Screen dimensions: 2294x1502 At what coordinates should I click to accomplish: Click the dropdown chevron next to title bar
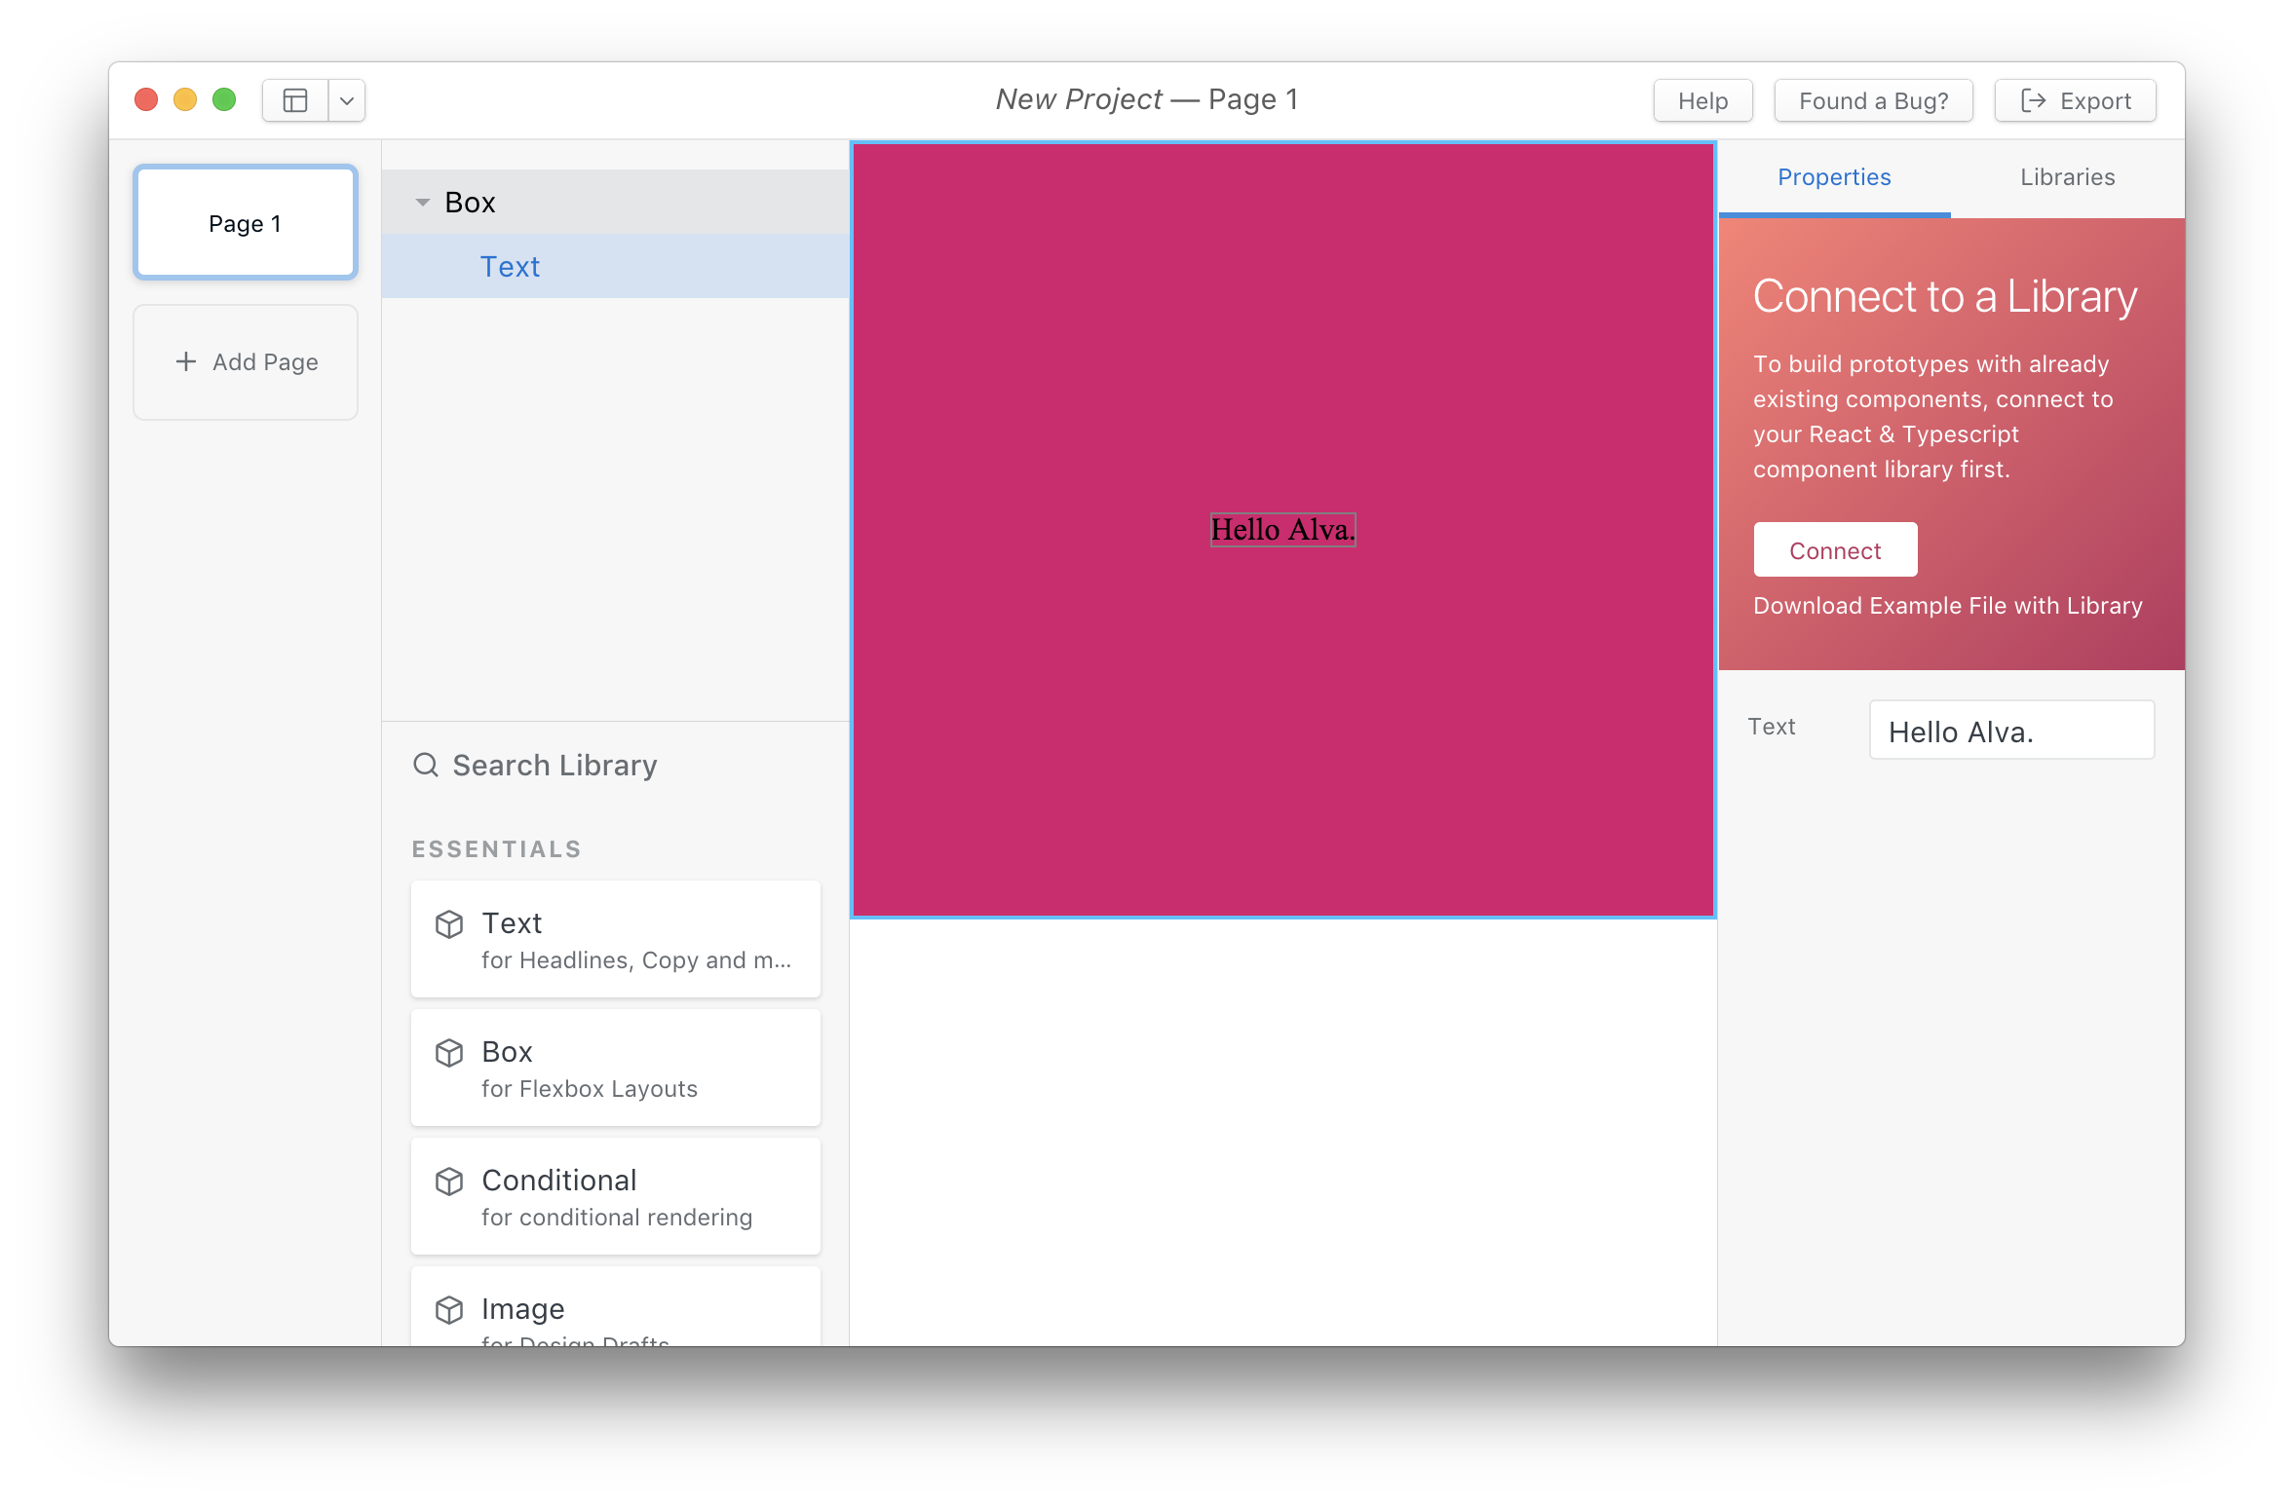click(x=345, y=99)
